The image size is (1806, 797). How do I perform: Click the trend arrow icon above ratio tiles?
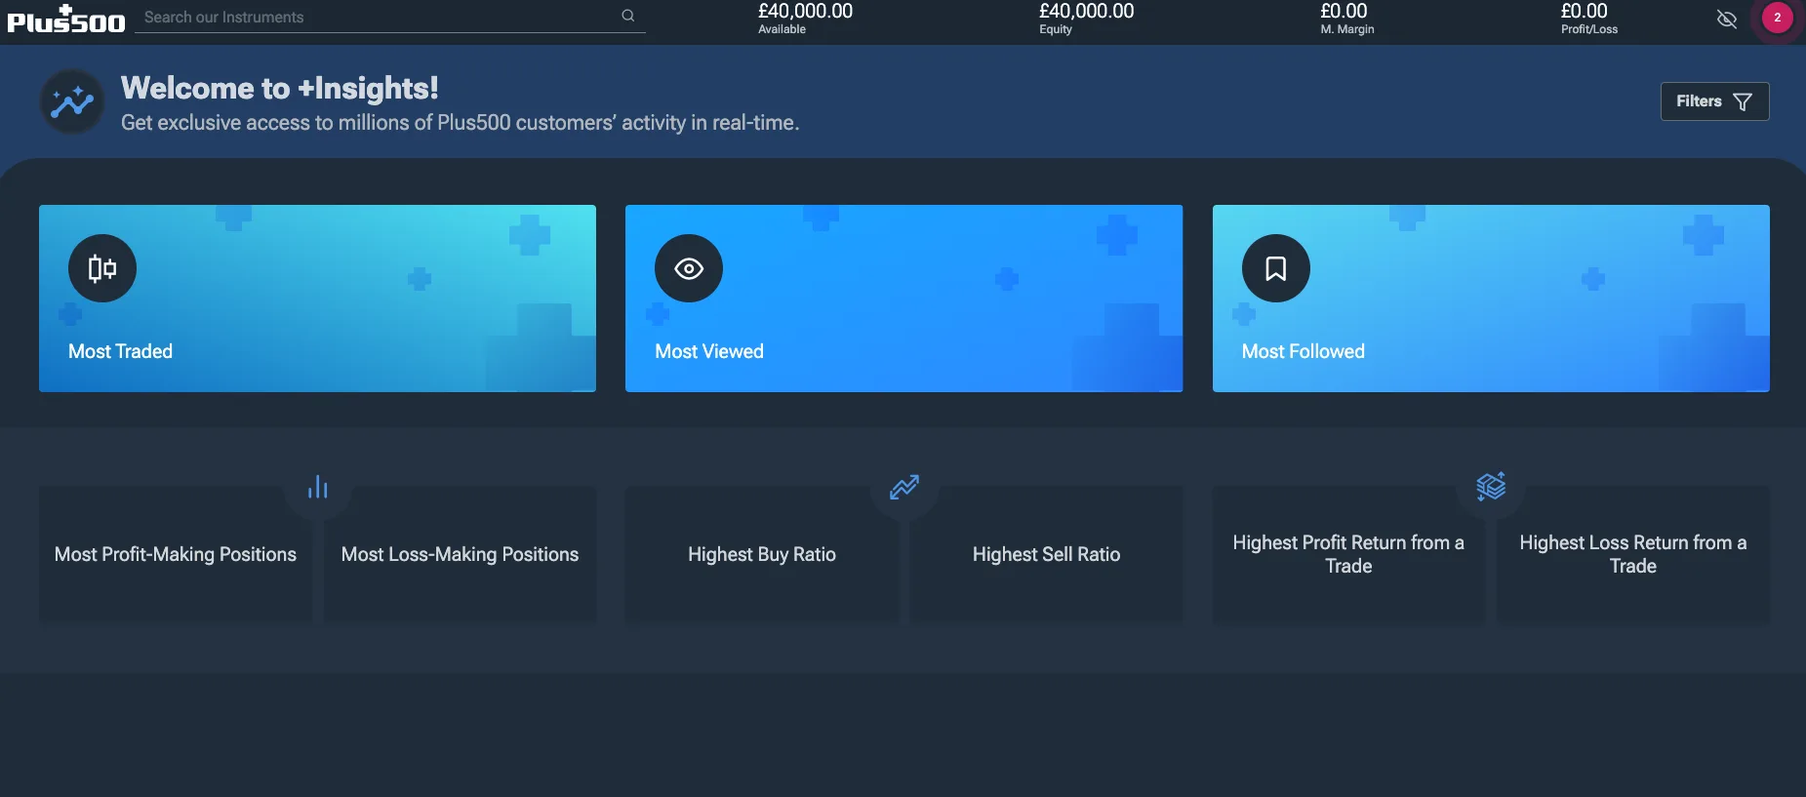pyautogui.click(x=904, y=487)
